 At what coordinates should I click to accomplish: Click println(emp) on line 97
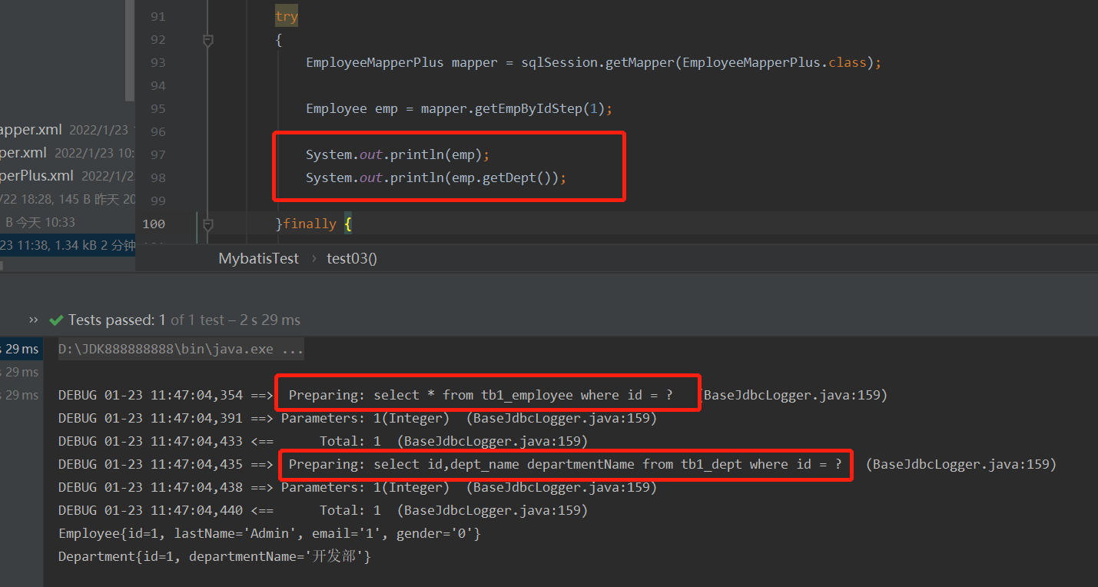click(x=436, y=155)
